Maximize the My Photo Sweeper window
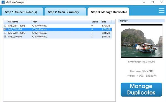This screenshot has width=166, height=102. tap(153, 2)
